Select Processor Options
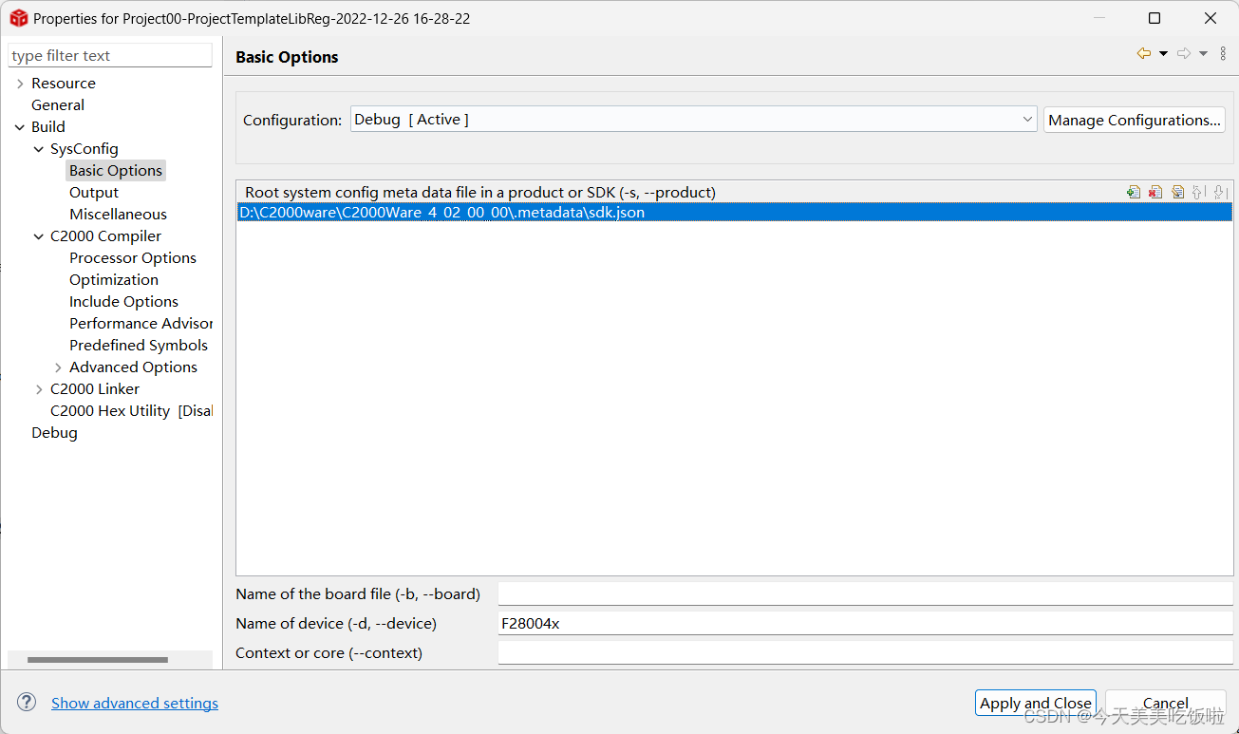The image size is (1239, 734). click(x=133, y=258)
